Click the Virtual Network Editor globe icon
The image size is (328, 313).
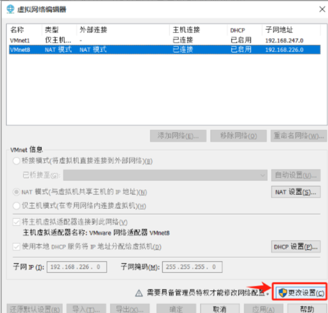tap(10, 10)
